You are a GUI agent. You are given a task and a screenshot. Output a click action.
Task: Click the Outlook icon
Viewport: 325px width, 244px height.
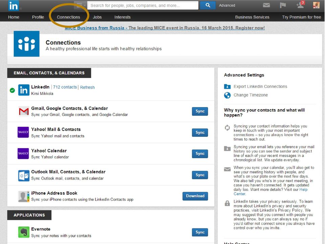[x=24, y=176]
